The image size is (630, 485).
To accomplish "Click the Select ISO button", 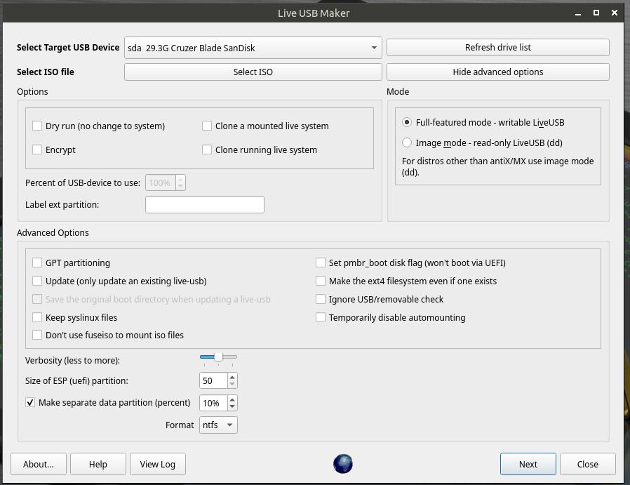I will pyautogui.click(x=253, y=72).
